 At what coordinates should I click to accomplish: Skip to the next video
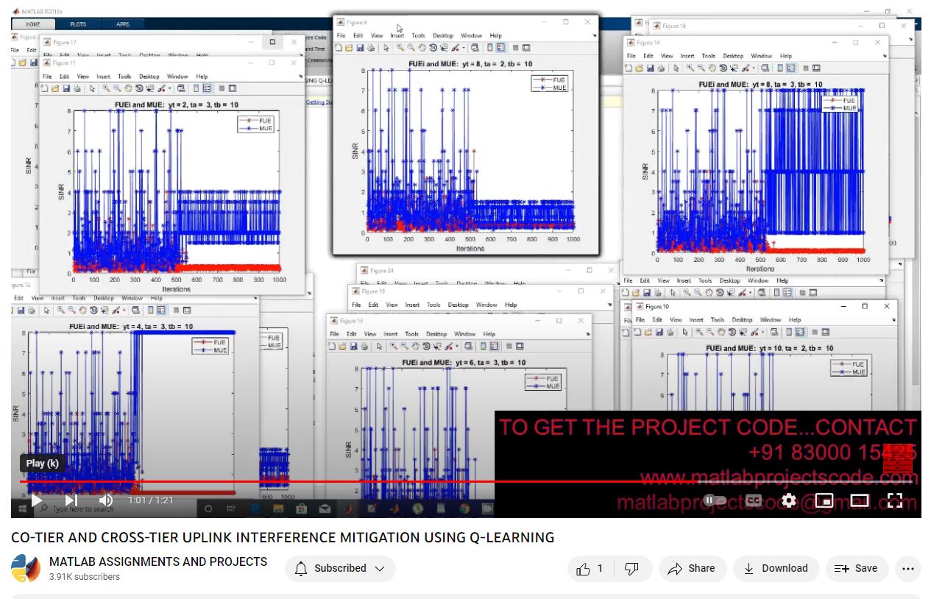(x=71, y=500)
